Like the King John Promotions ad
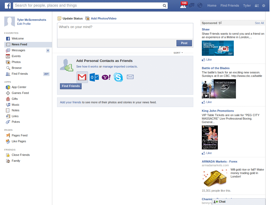The width and height of the screenshot is (273, 205). [207, 153]
